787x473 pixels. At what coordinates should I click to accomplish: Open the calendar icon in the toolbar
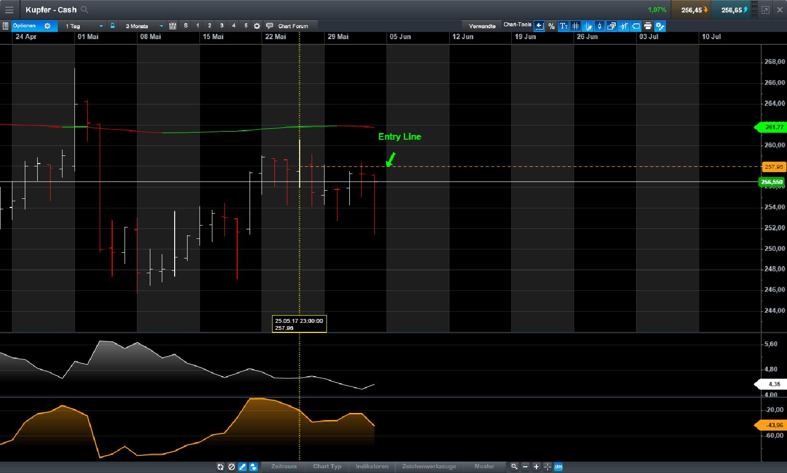click(172, 26)
